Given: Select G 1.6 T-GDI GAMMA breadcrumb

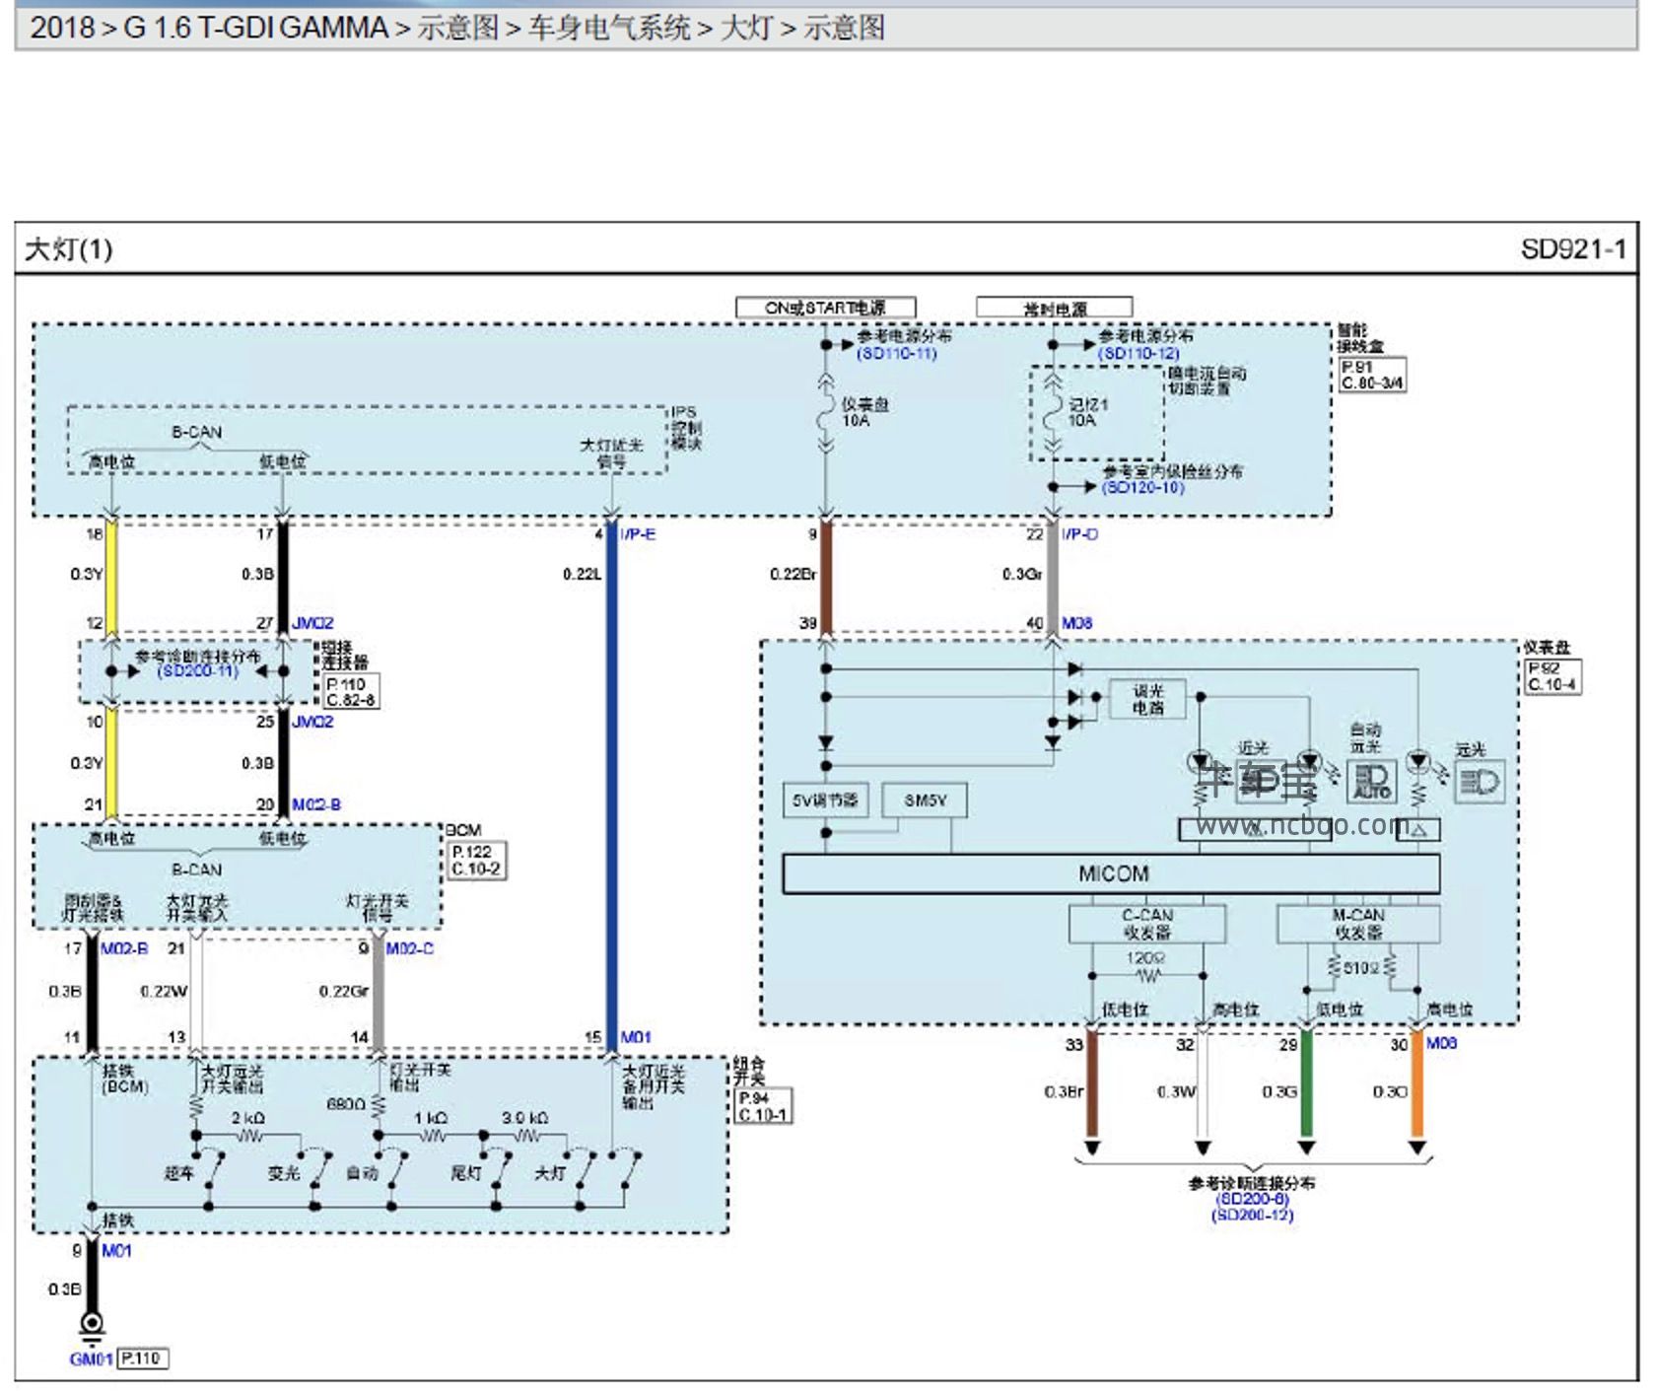Looking at the screenshot, I should [255, 28].
